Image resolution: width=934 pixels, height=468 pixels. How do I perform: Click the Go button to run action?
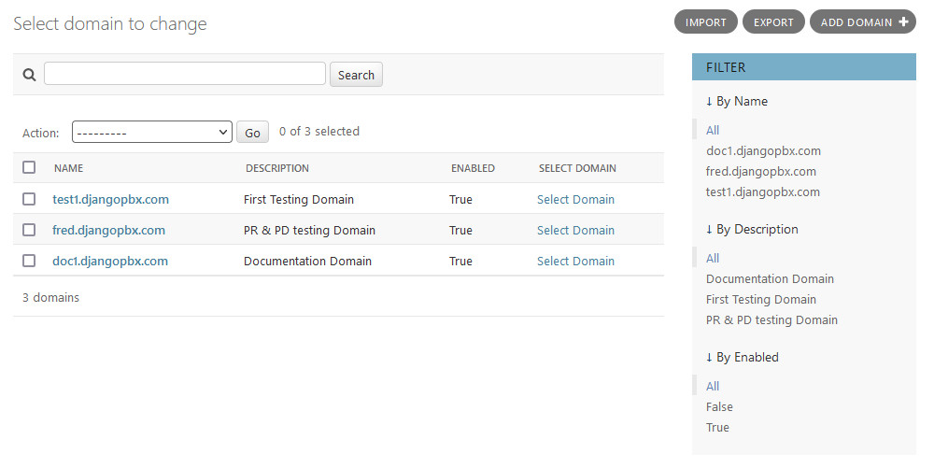click(252, 133)
